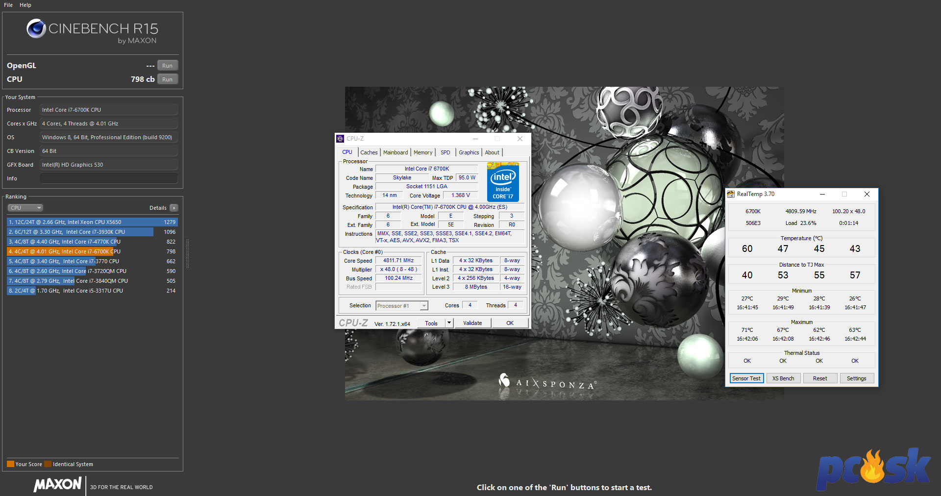The image size is (941, 496).
Task: Switch to the SPD tab in CPU-Z
Action: tap(446, 152)
